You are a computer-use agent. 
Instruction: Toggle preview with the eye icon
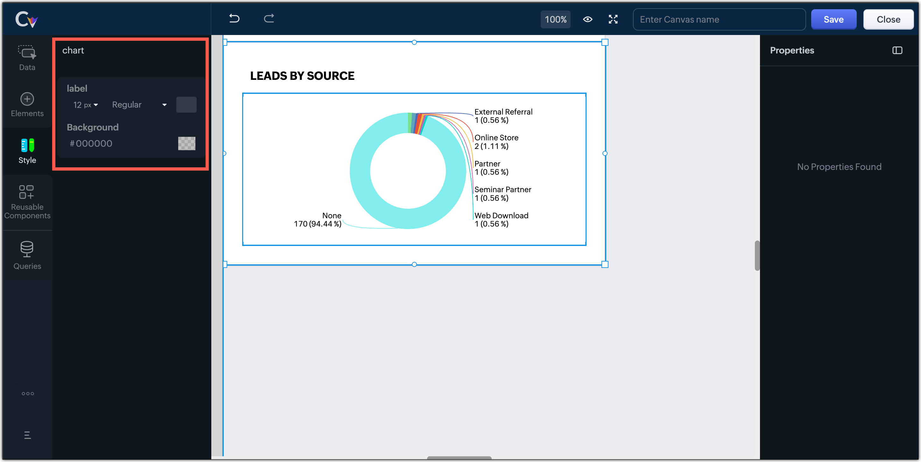[587, 19]
